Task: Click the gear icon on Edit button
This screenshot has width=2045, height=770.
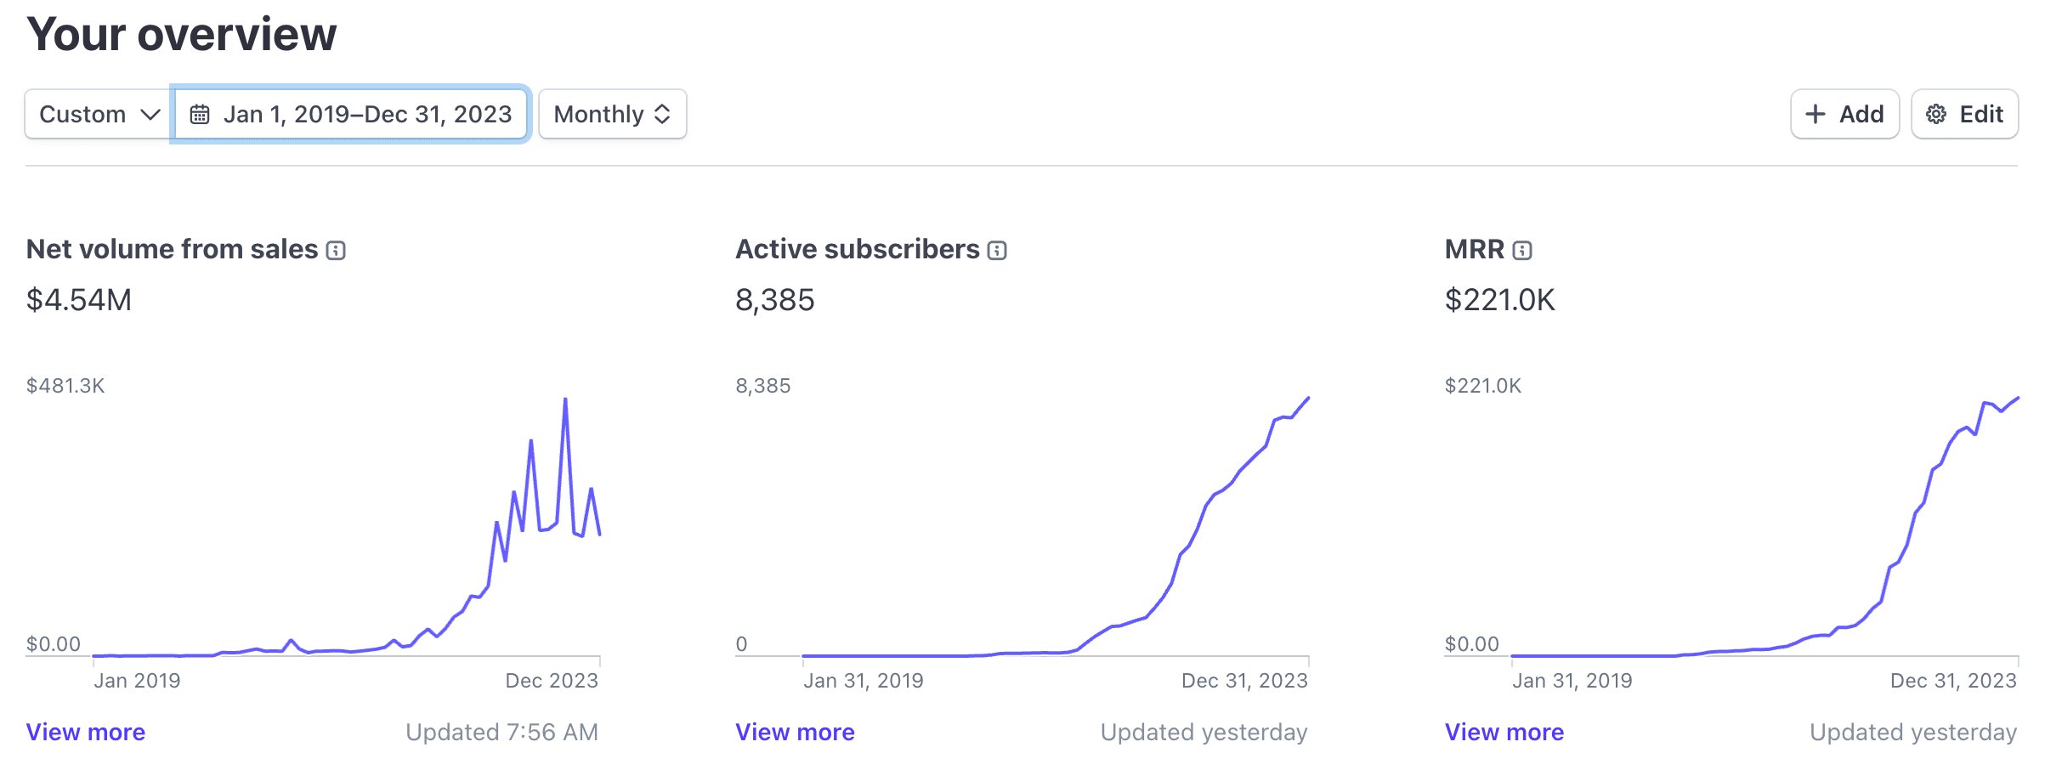Action: click(x=1936, y=114)
